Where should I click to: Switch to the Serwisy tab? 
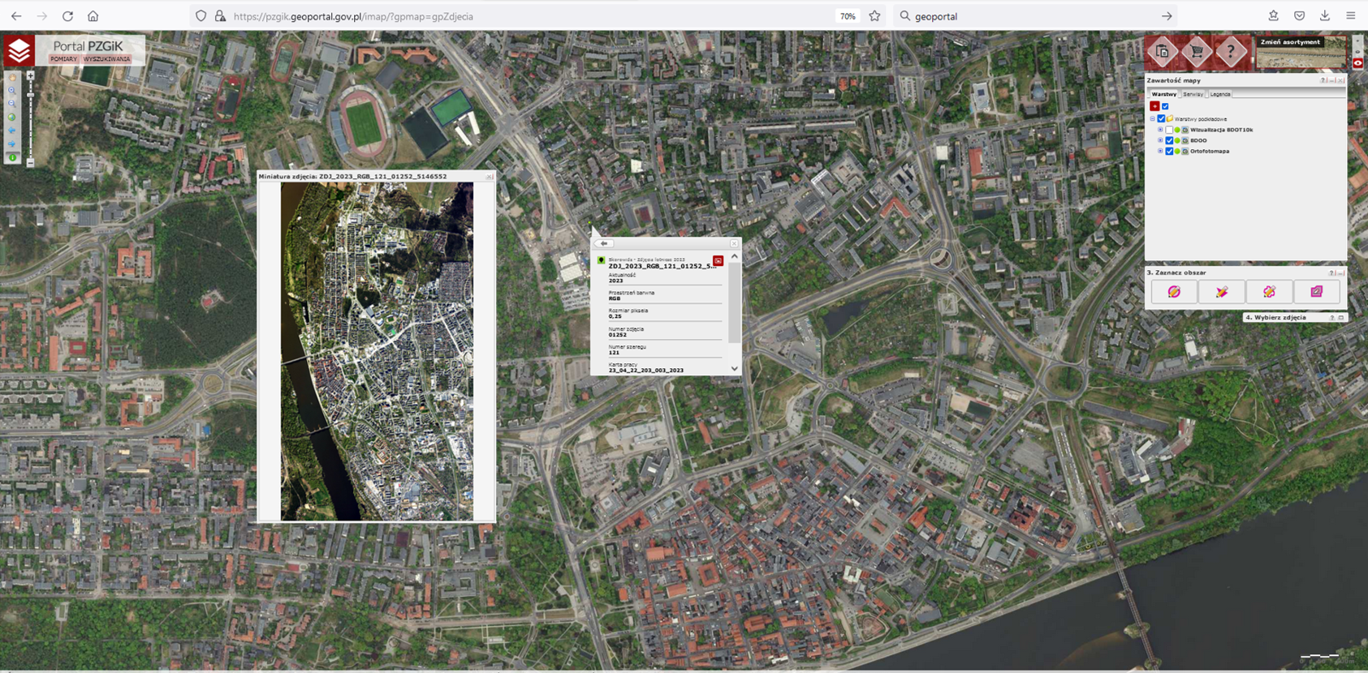tap(1193, 94)
